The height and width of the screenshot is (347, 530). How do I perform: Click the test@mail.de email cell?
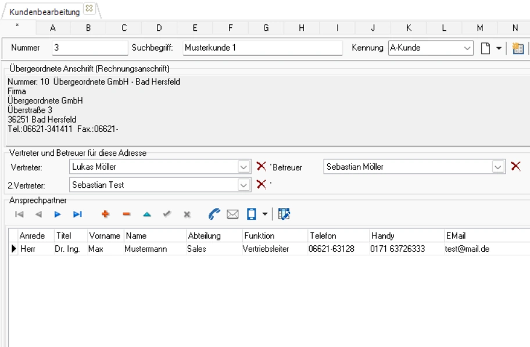(488, 249)
